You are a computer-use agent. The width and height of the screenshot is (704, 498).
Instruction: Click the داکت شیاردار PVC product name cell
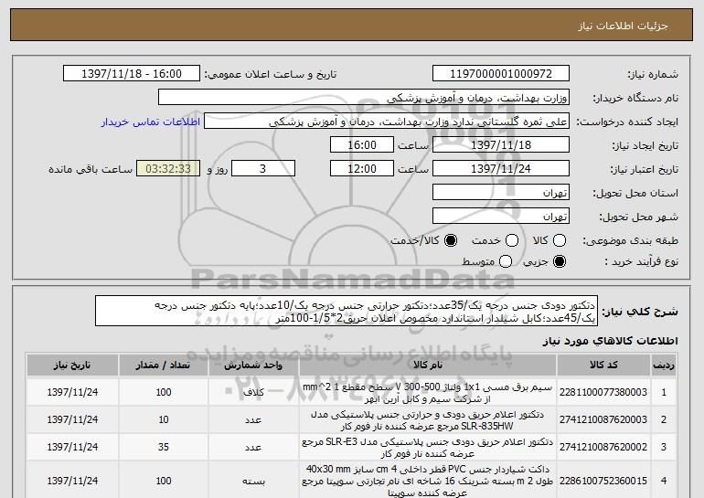428,481
